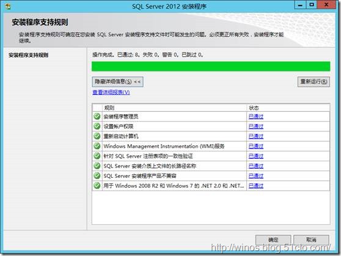Image resolution: width=341 pixels, height=256 pixels.
Task: Click SQL Server setup icon in title bar
Action: coord(8,7)
